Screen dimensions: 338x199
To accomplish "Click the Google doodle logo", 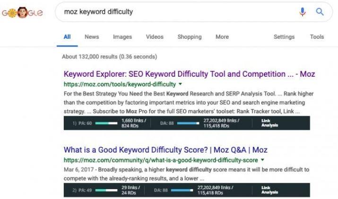I will pyautogui.click(x=22, y=12).
